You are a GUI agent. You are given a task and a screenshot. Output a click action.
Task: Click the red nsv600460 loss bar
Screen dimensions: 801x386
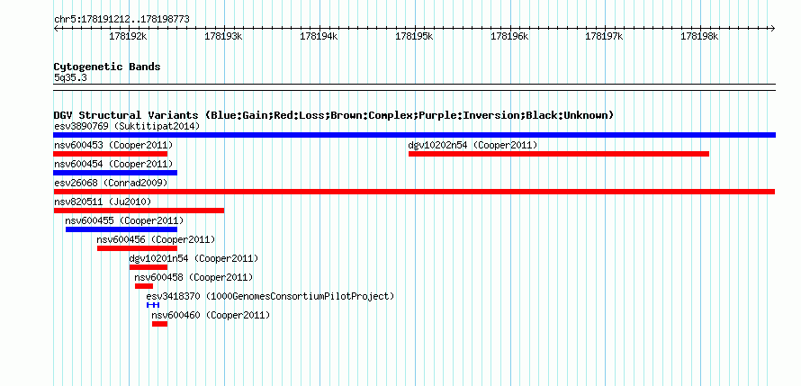coord(160,324)
